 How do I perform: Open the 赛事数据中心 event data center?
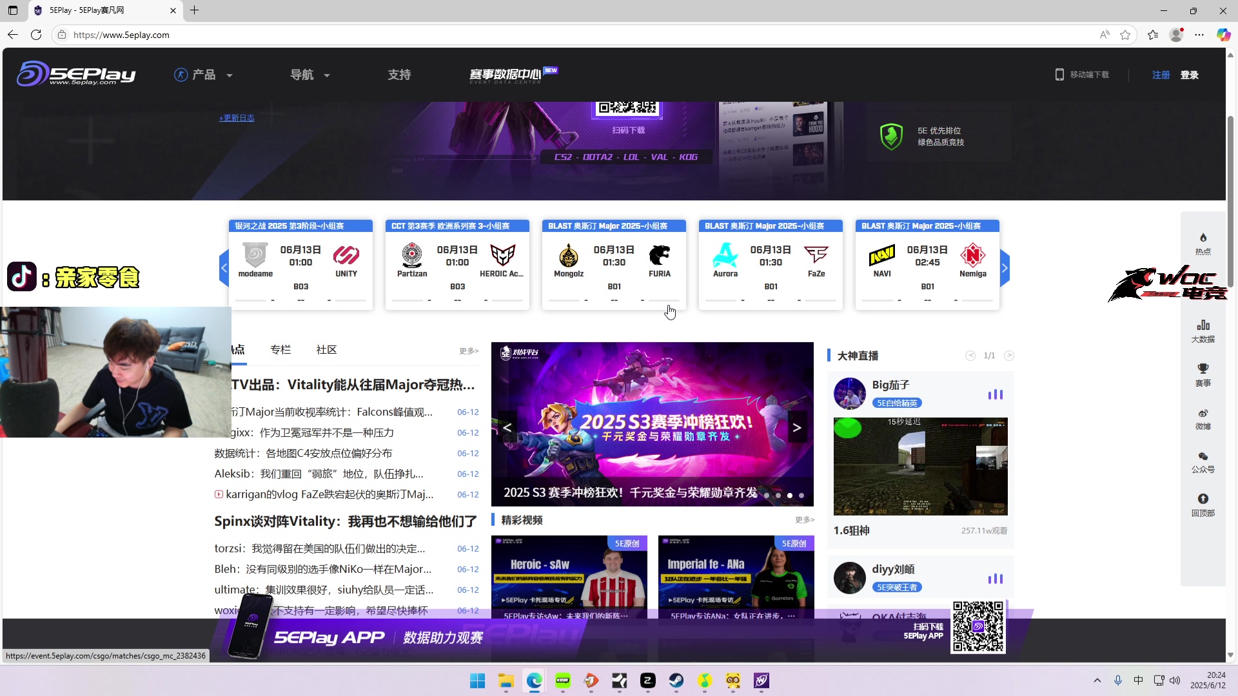513,75
